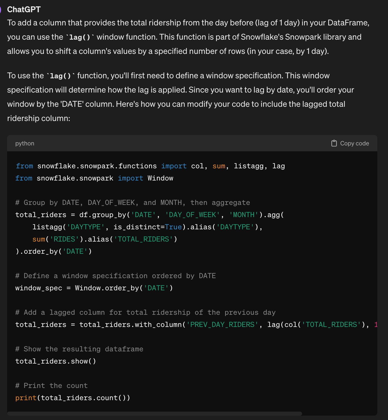Click the python language label in code header
The width and height of the screenshot is (388, 420).
[x=25, y=143]
